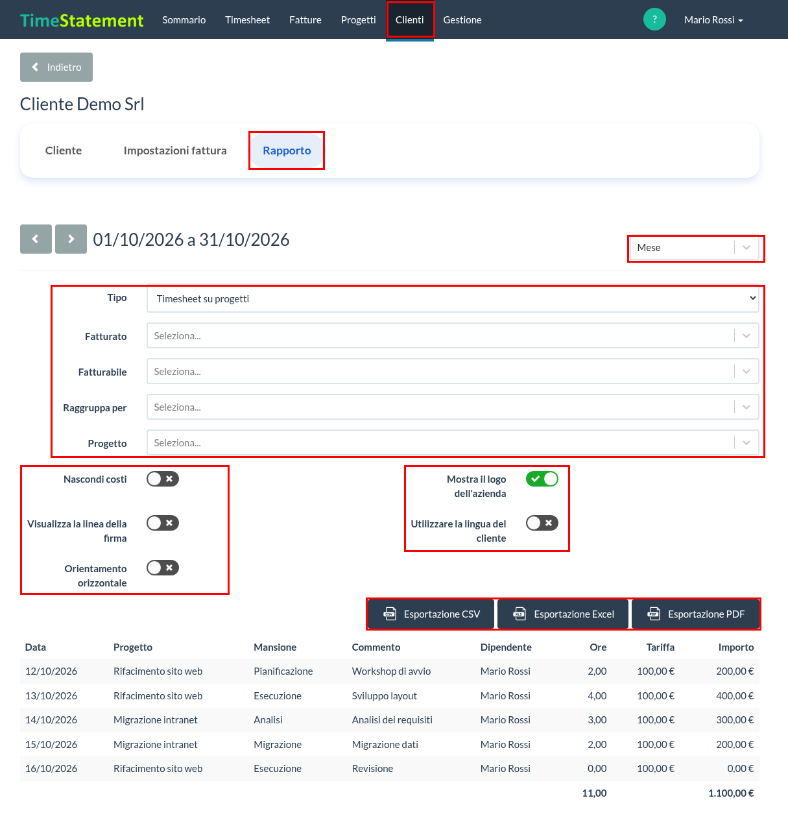Click the total amount 1.100,00 €
The image size is (788, 820).
(731, 793)
